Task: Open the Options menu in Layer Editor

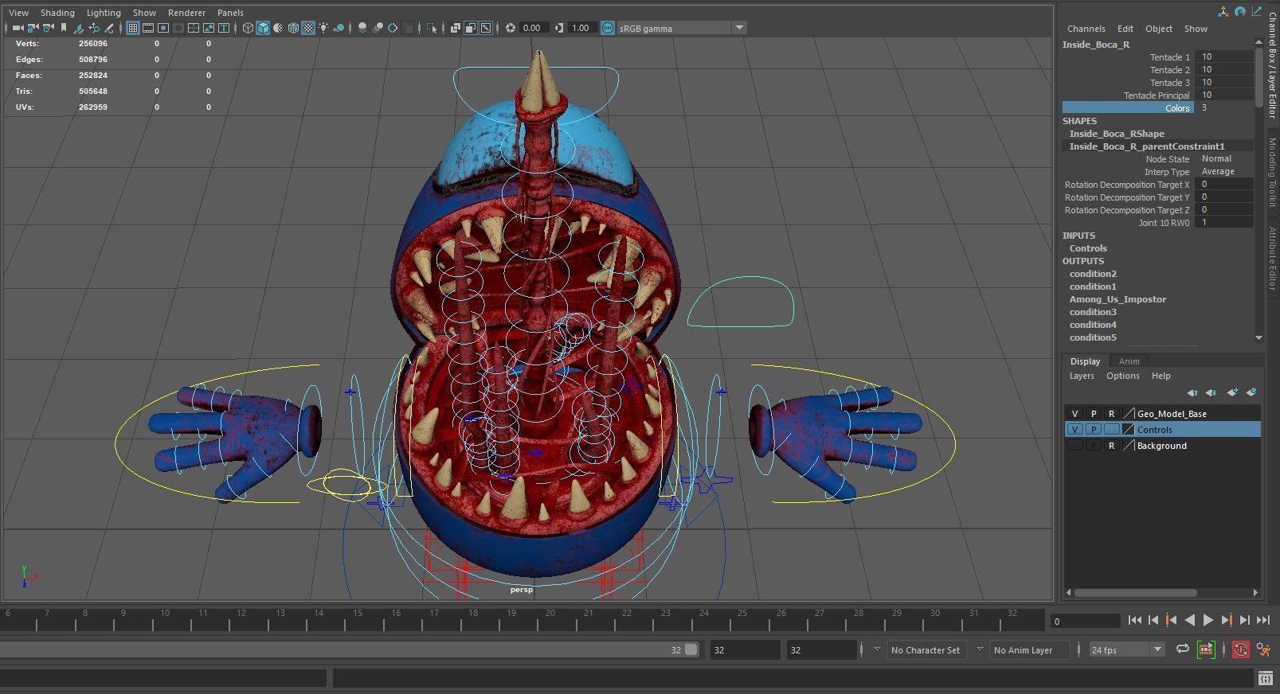Action: coord(1122,376)
